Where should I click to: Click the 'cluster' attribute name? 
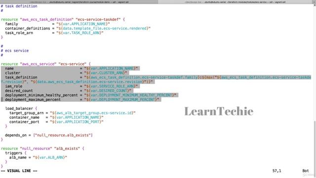[x=12, y=73]
